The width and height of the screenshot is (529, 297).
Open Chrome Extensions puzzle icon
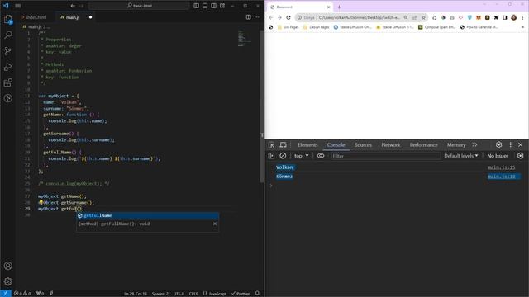[496, 17]
